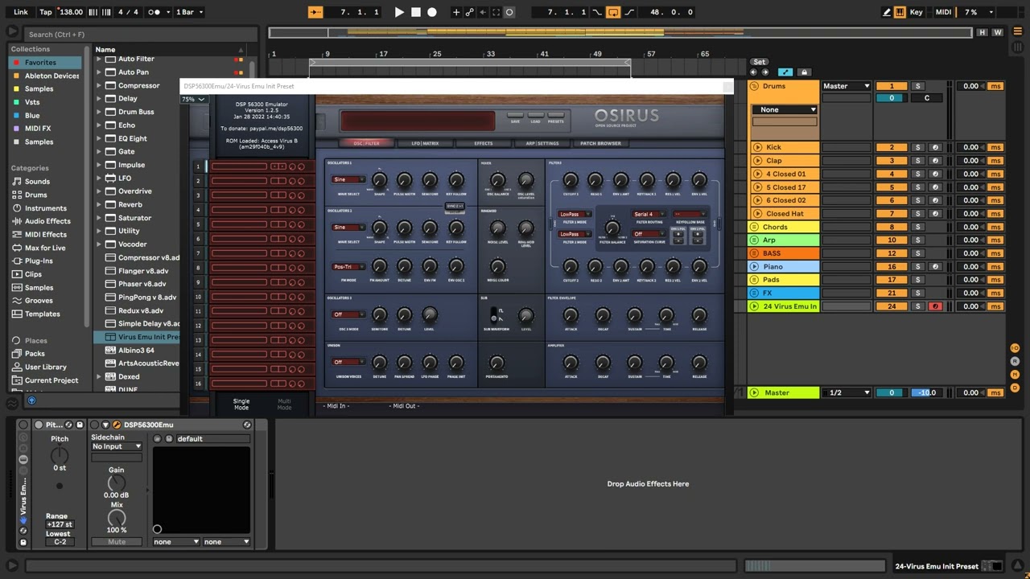Click the previous locator left arrow
The height and width of the screenshot is (579, 1030).
tap(754, 72)
